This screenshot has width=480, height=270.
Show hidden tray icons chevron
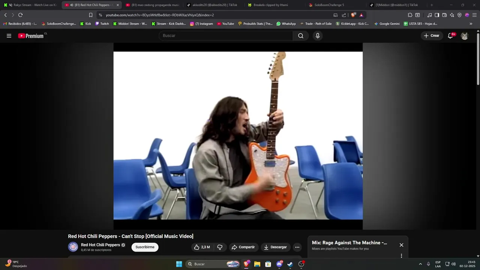click(x=420, y=264)
